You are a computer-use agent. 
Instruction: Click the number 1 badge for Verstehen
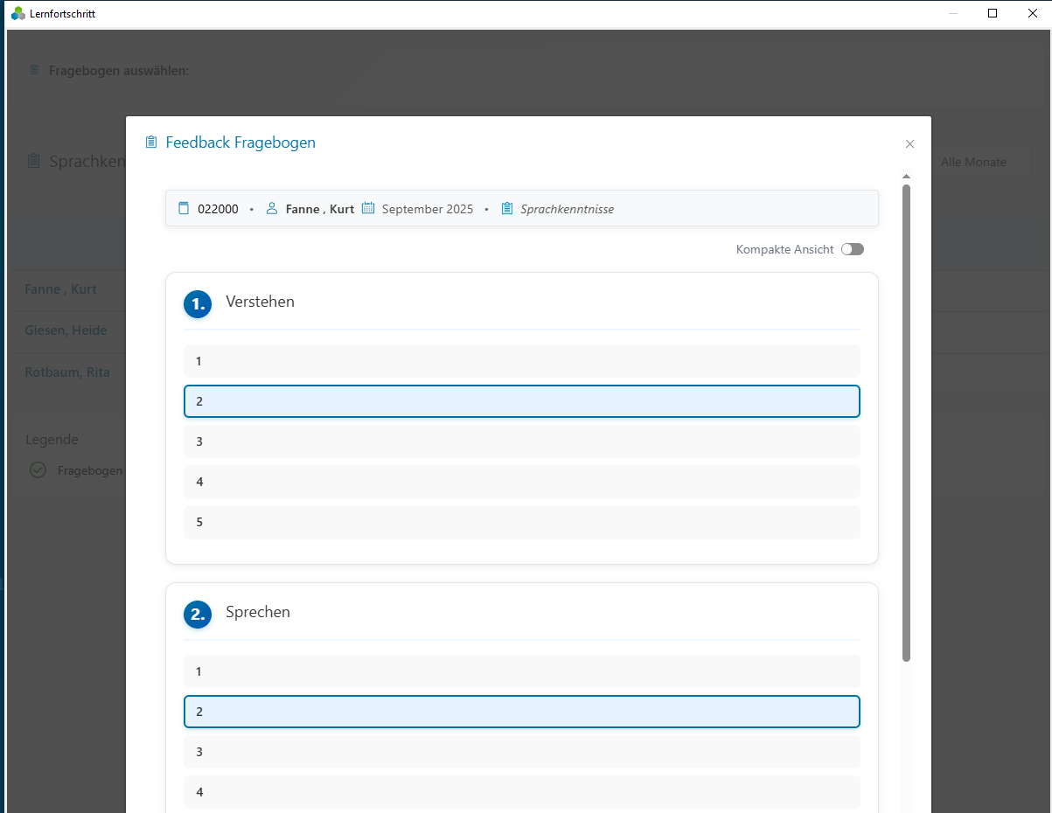coord(198,304)
